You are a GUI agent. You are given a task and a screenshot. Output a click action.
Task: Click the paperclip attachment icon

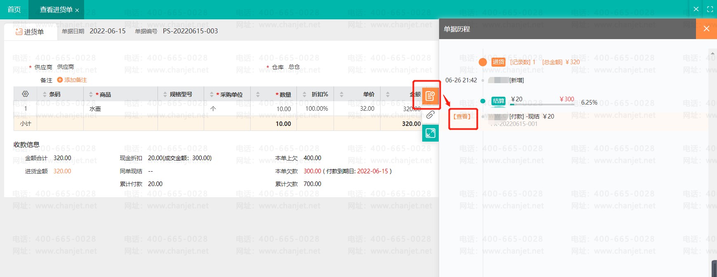click(430, 115)
